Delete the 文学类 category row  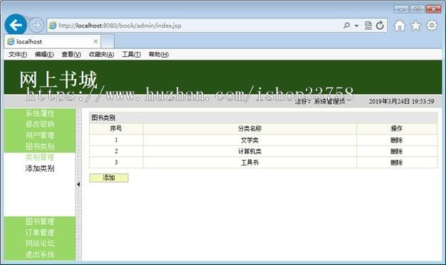[396, 140]
